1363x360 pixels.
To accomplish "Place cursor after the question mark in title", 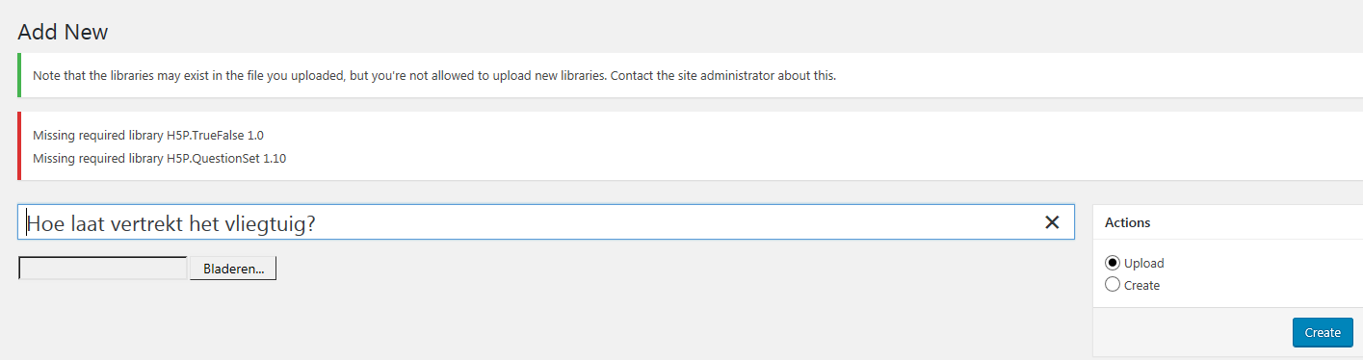I will [x=318, y=223].
